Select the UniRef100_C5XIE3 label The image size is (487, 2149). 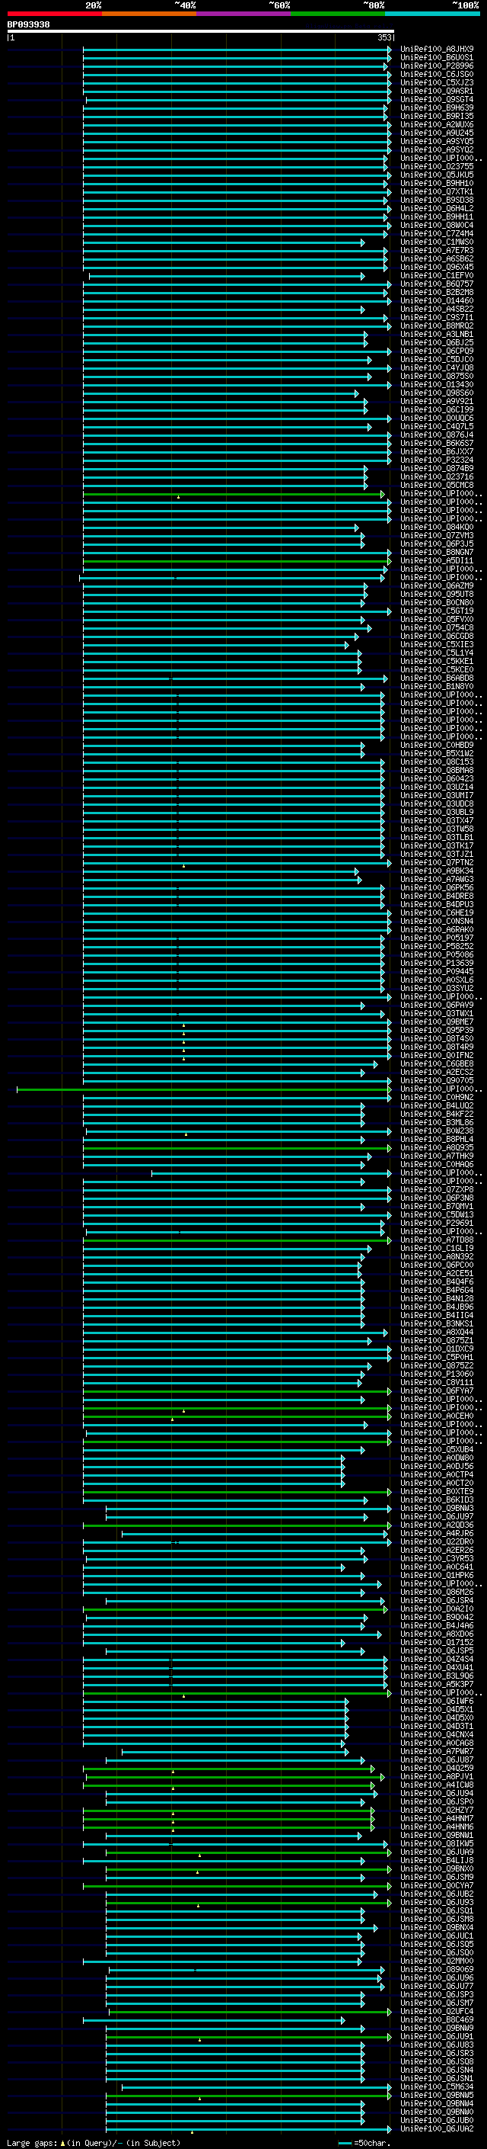click(437, 644)
